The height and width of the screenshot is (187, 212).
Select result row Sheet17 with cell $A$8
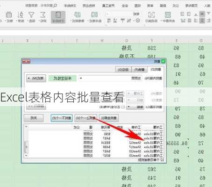[95, 147]
